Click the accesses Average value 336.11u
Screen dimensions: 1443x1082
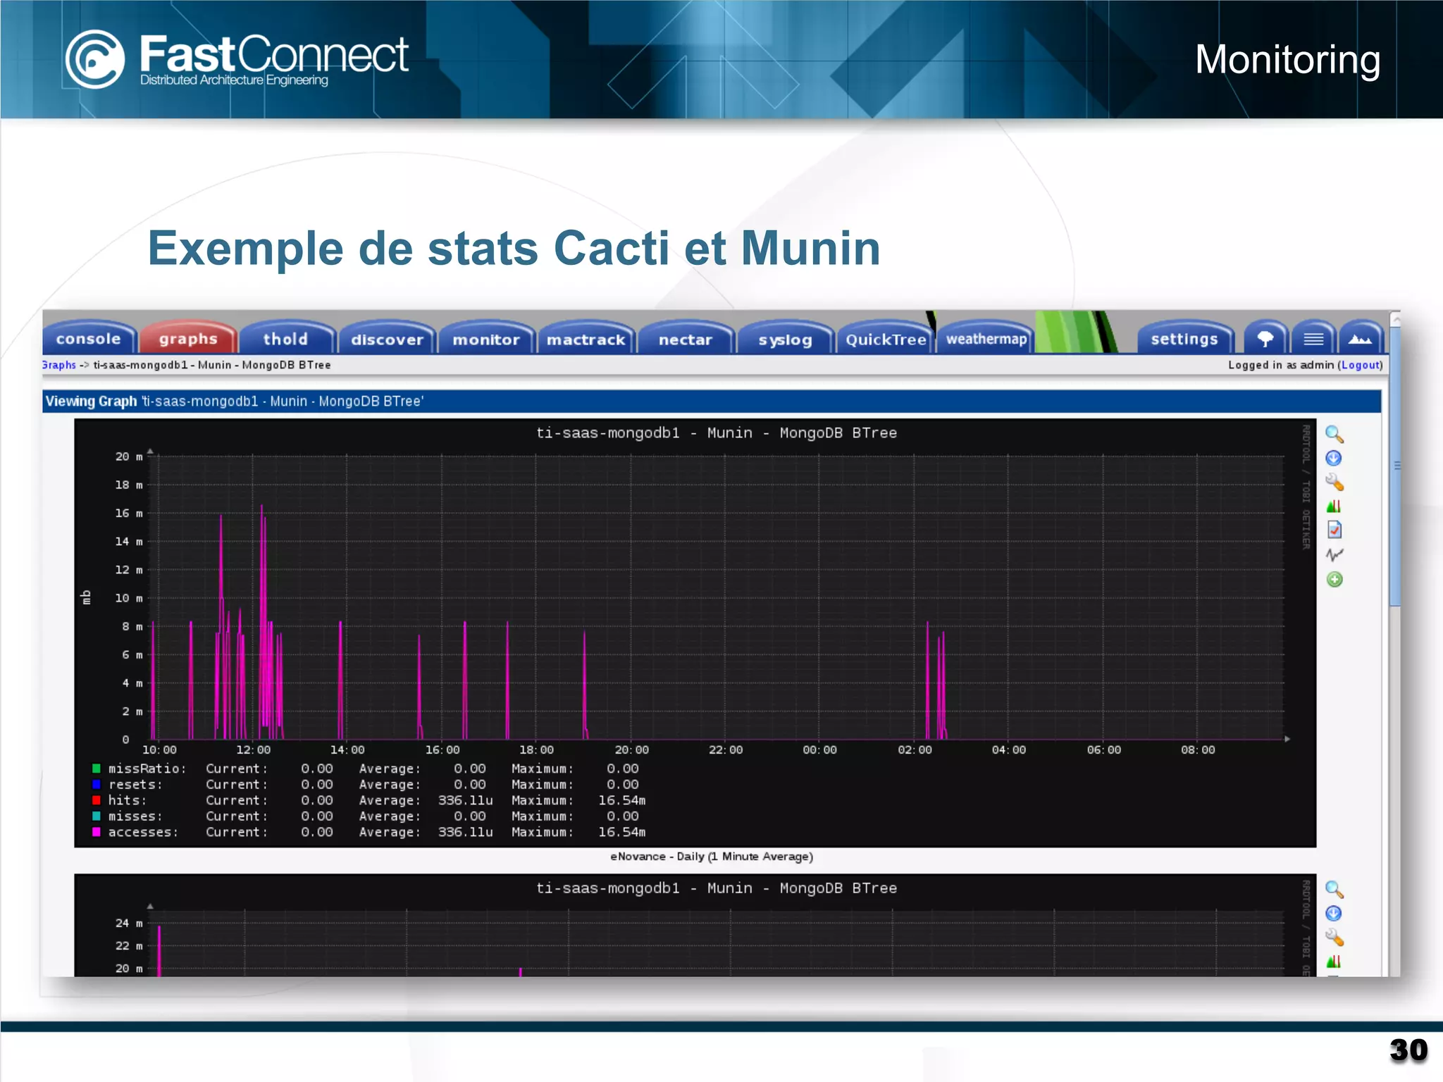point(465,832)
